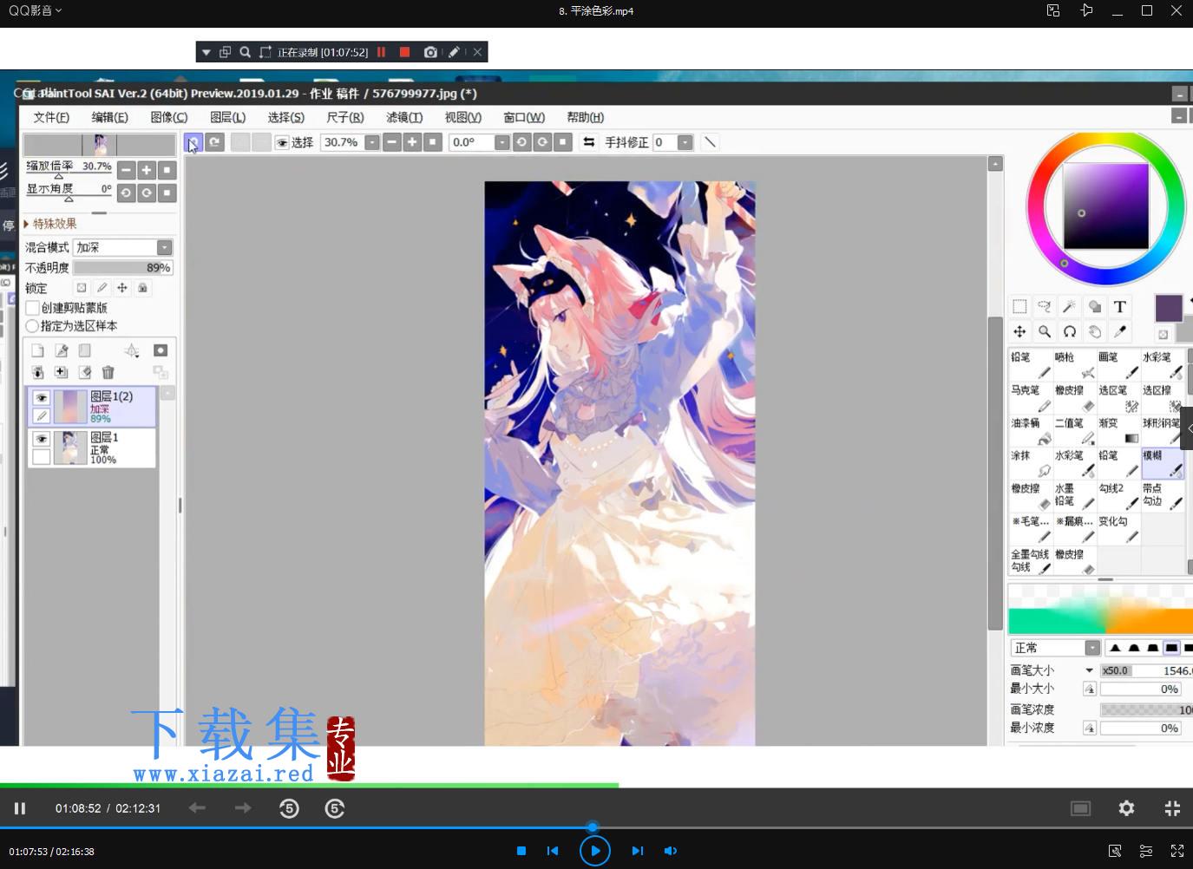
Task: Toggle lock painting pencil icon
Action: click(102, 287)
